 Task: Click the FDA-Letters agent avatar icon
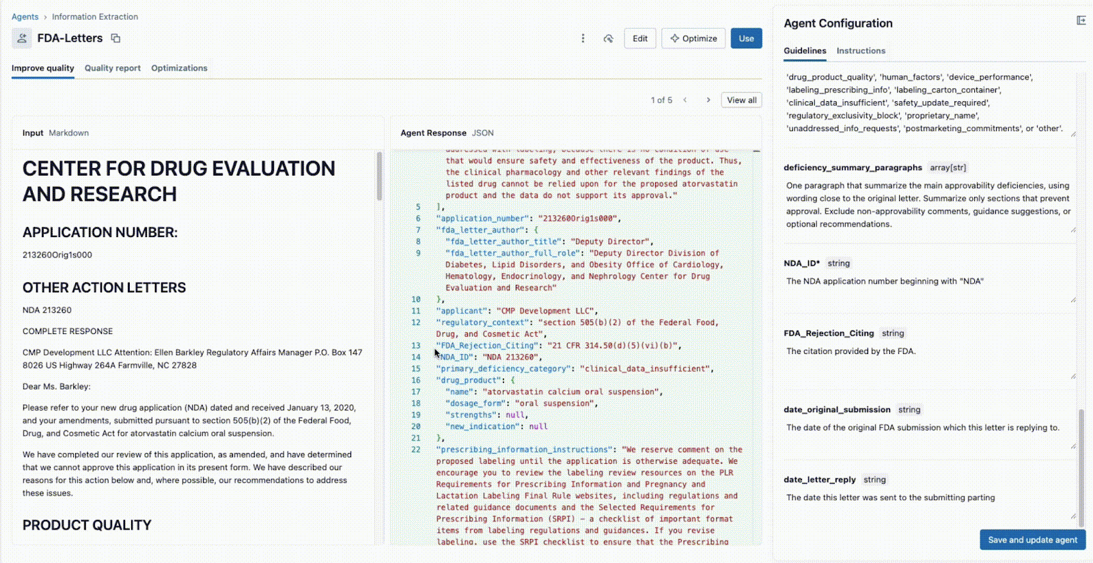pyautogui.click(x=22, y=38)
